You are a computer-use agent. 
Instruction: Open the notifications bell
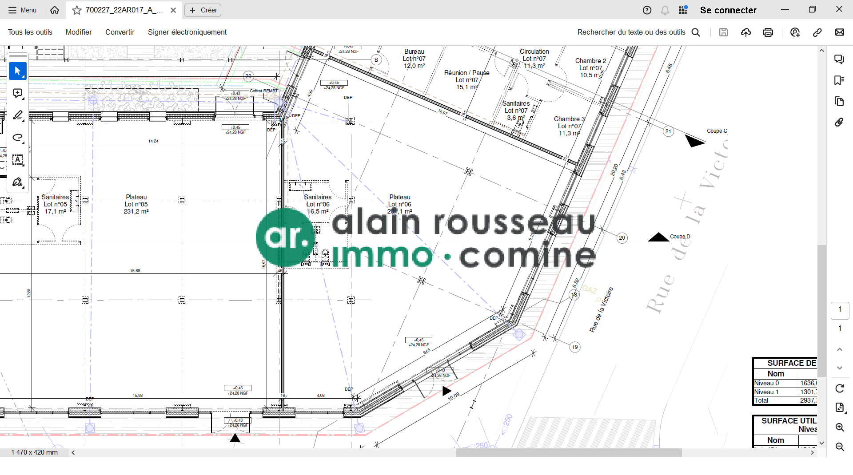(665, 10)
